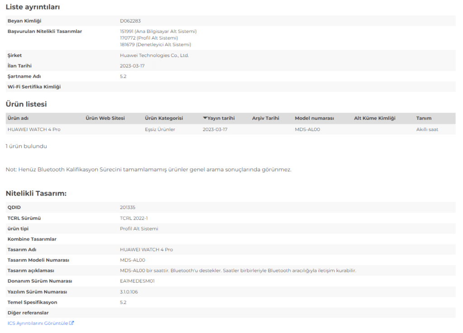Screen dimensions: 463x333
Task: Click the software version value 3.1.0.106
Action: 129,292
